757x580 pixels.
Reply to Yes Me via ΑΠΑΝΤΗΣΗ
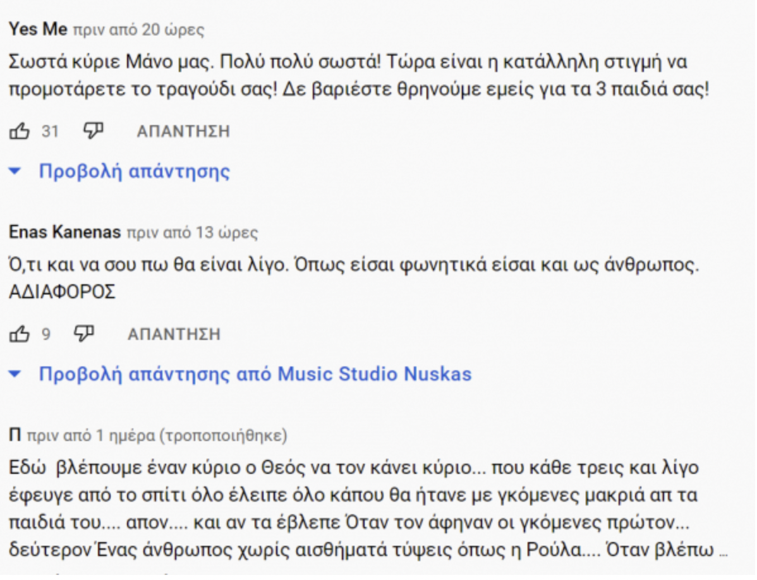[x=183, y=131]
